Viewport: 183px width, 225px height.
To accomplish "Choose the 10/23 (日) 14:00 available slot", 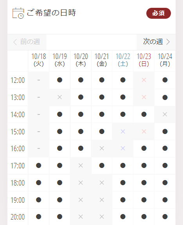I will [x=144, y=114].
